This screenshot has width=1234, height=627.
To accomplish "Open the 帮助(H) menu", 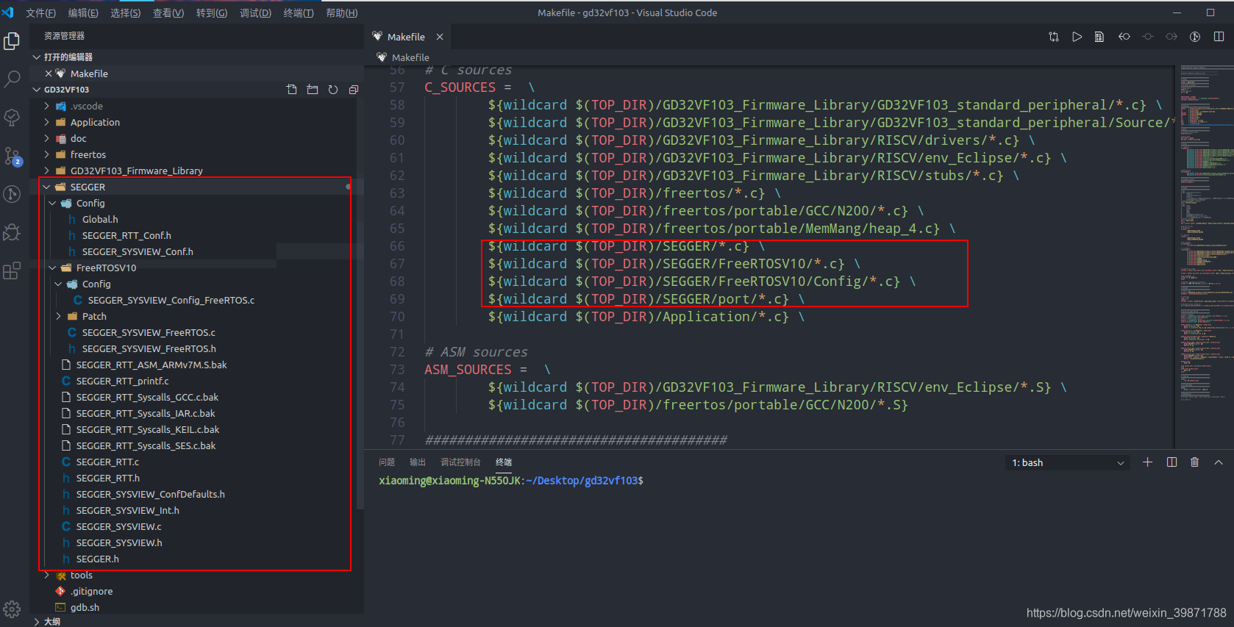I will click(342, 12).
